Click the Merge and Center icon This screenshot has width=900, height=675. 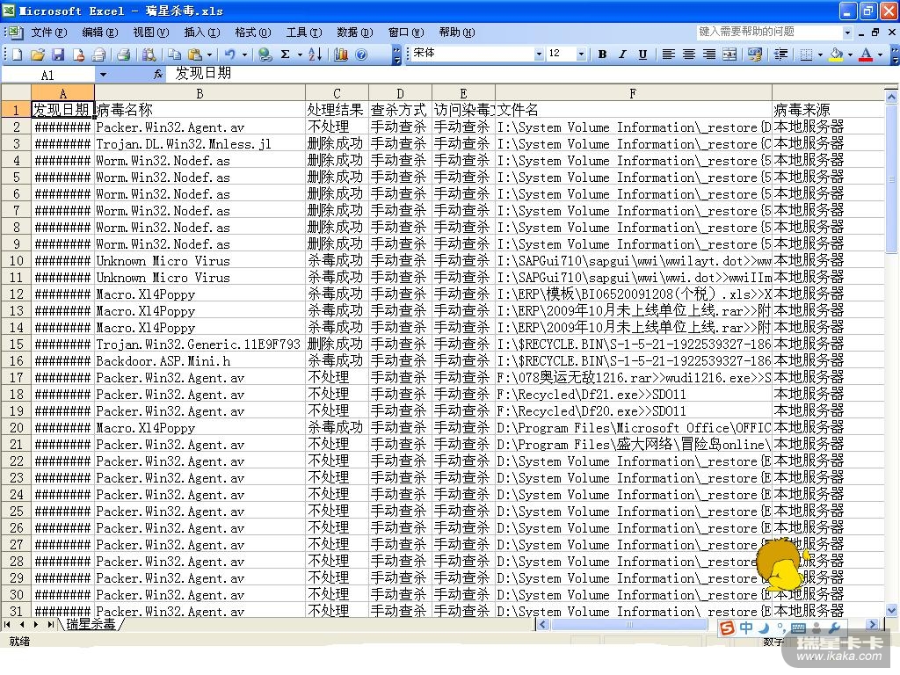(x=729, y=54)
